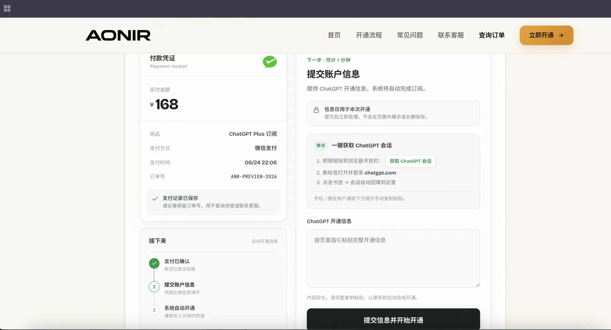Screen dimensions: 611x330
Task: Click the 一键获取 ChatGPT 会话 heading
Action: coord(362,146)
